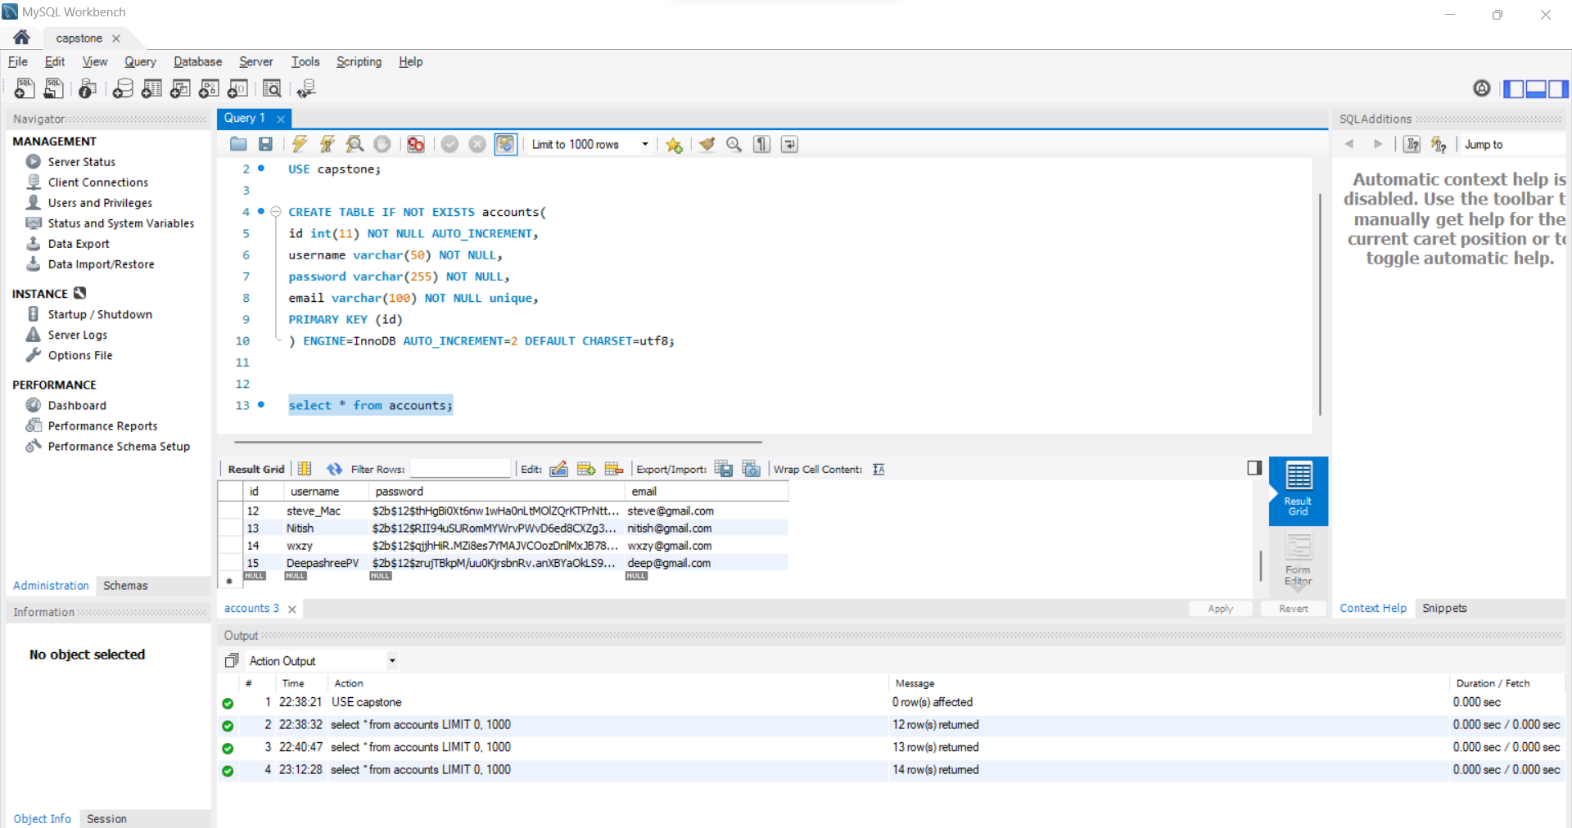
Task: Switch to Form Editor view
Action: coord(1299,560)
